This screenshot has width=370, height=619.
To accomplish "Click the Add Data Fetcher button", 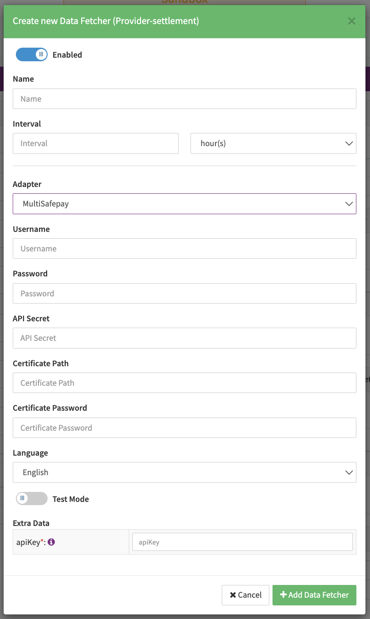I will click(x=314, y=595).
